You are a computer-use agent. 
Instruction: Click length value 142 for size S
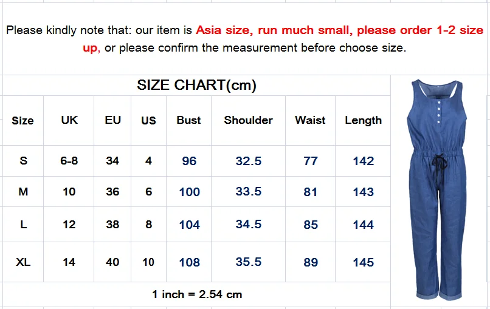363,161
